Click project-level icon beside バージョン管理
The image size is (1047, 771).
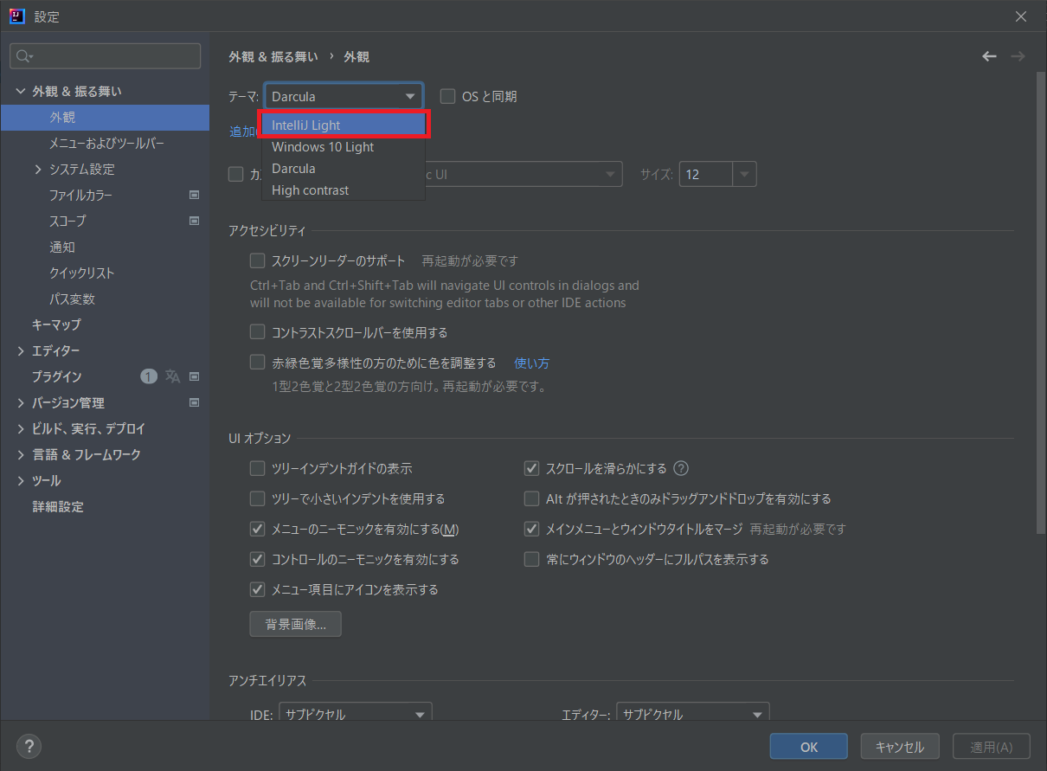click(194, 402)
